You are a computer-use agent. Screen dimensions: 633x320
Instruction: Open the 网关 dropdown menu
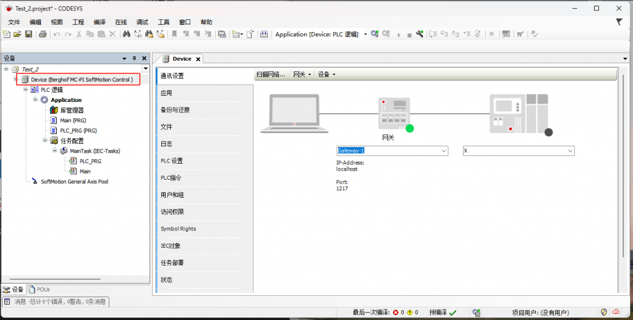click(302, 75)
